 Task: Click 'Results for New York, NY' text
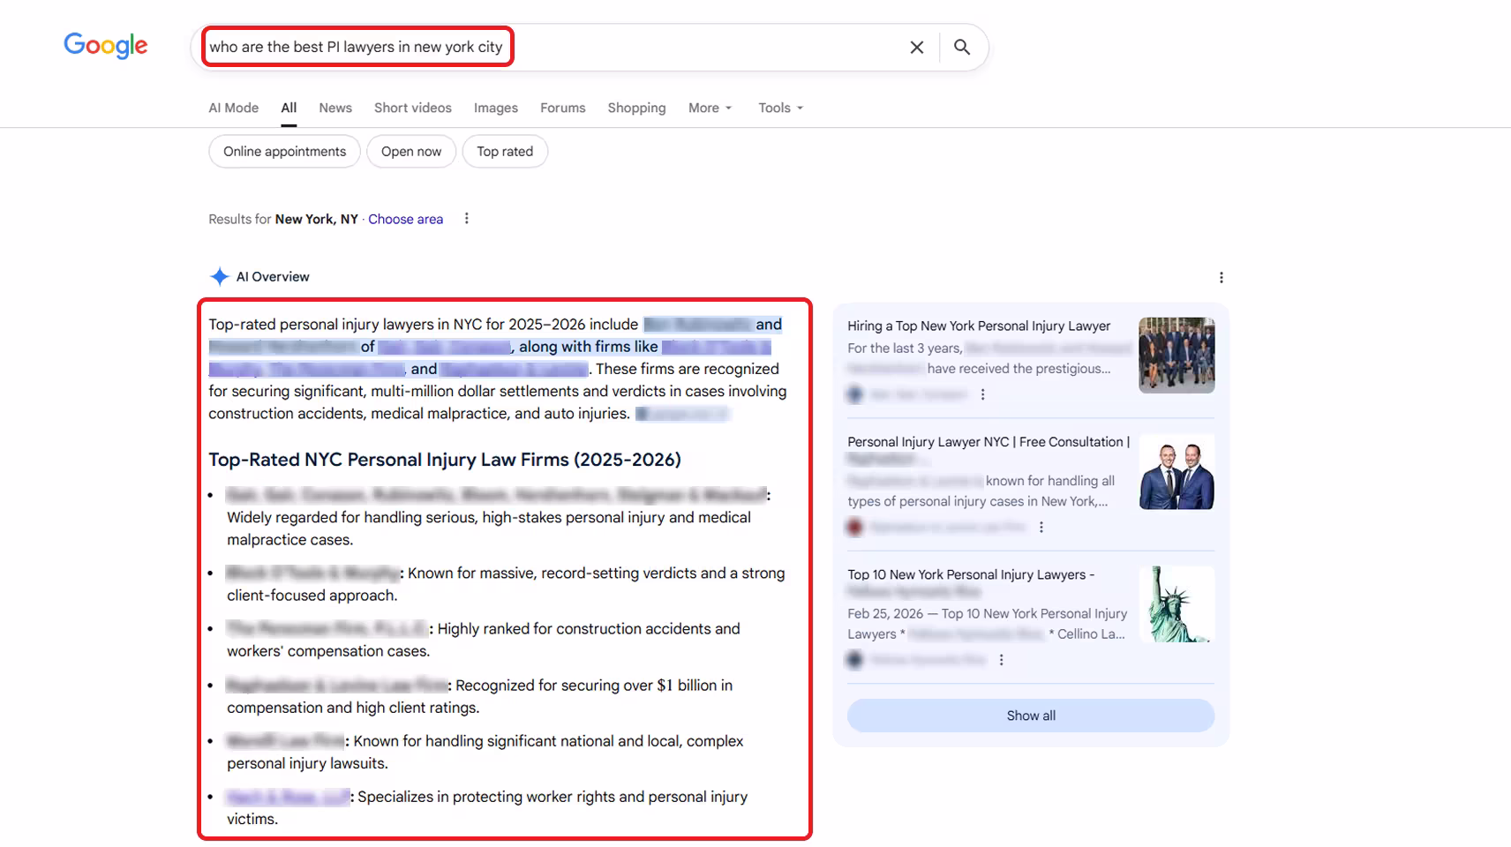coord(283,219)
